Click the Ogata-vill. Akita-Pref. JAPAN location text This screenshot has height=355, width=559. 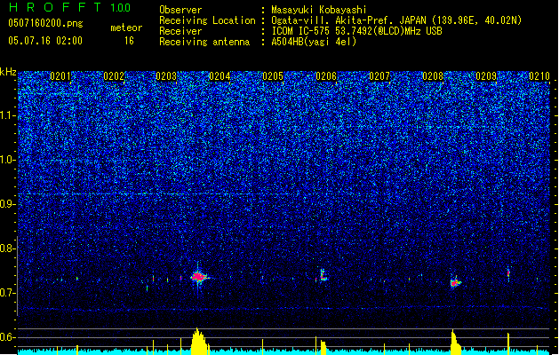pyautogui.click(x=396, y=20)
